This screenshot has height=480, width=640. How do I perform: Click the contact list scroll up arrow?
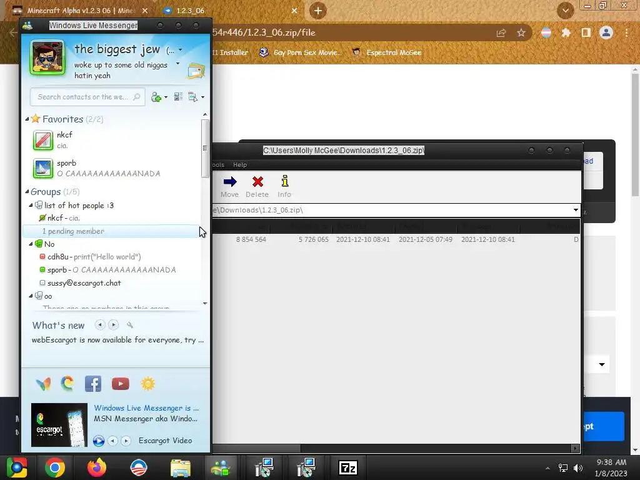point(205,115)
